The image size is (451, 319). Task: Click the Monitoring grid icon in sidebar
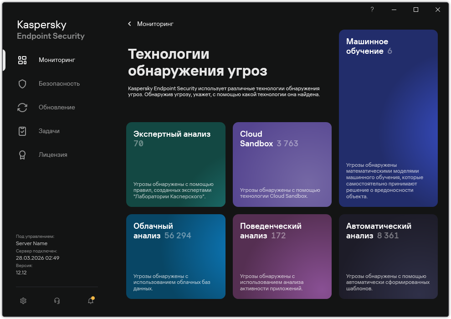coord(22,60)
